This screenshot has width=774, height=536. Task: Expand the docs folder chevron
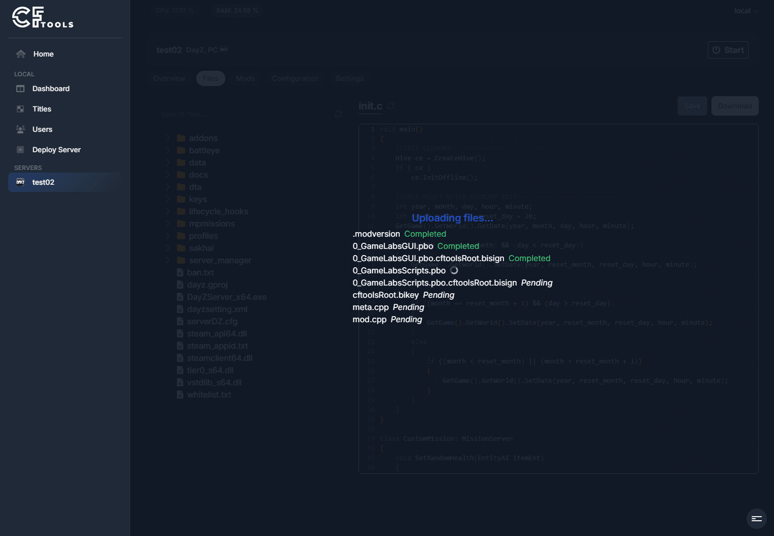167,175
